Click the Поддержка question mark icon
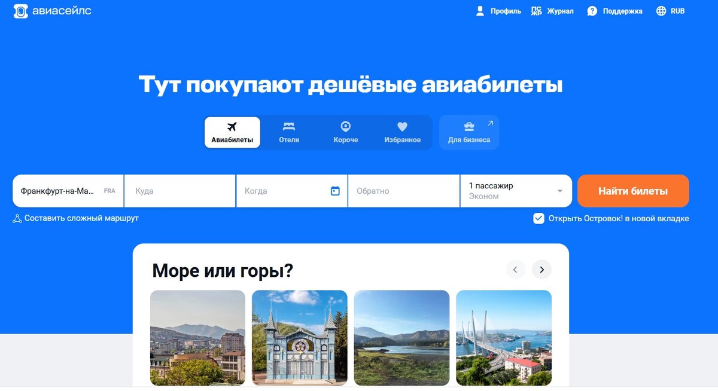The image size is (718, 391). coord(592,11)
